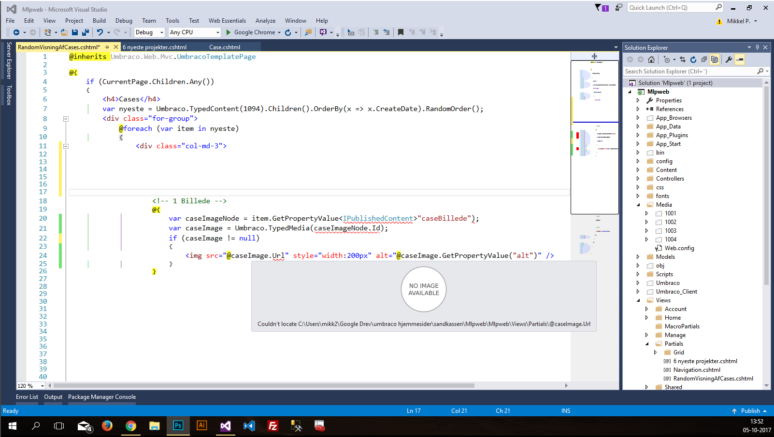Collapse the code outline at line 11

pos(66,146)
